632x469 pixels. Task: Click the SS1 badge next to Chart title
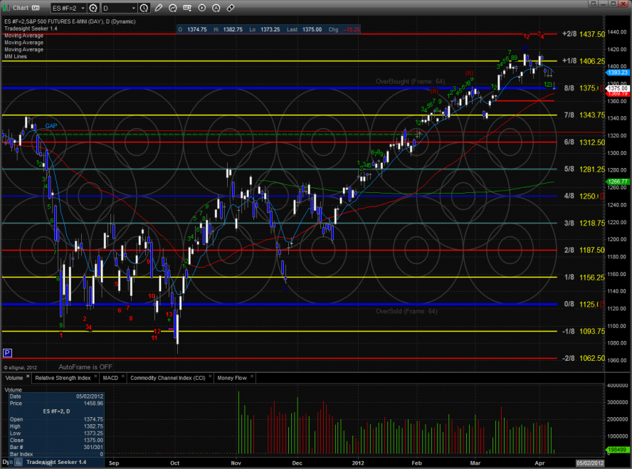[34, 7]
